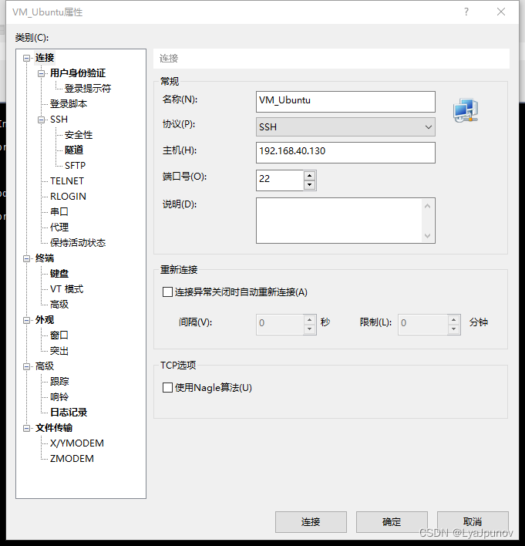525x546 pixels.
Task: Click the host field 192.168.40.130
Action: (345, 153)
